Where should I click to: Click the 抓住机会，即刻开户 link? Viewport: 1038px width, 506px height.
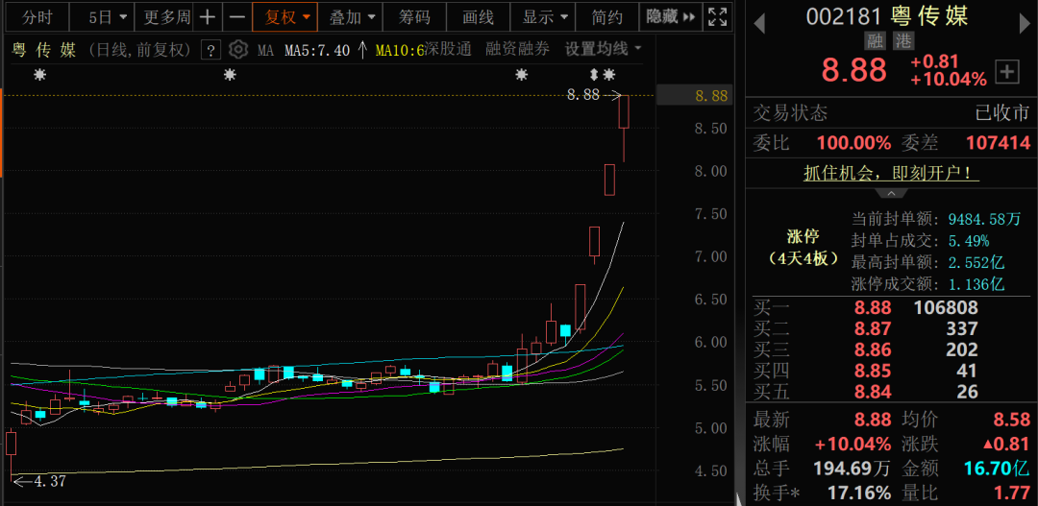point(891,174)
